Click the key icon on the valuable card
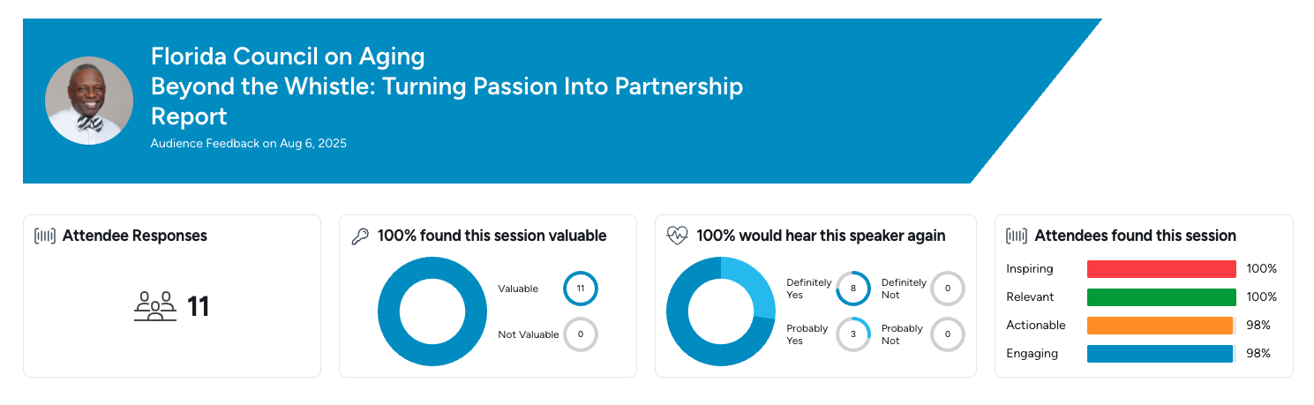The height and width of the screenshot is (405, 1314). pyautogui.click(x=360, y=236)
